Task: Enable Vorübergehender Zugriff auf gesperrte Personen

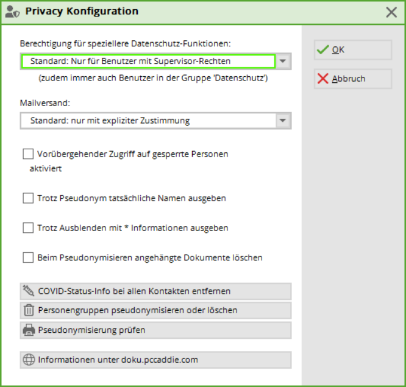Action: coord(28,154)
